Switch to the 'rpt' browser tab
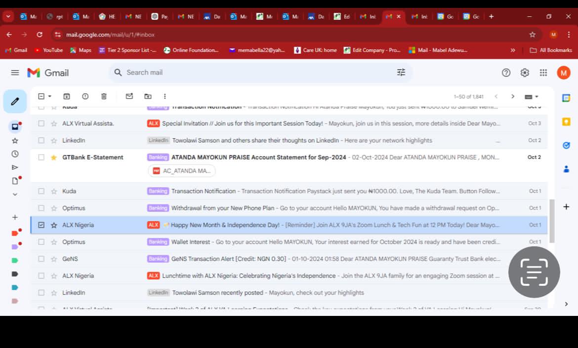578x348 pixels. (55, 17)
